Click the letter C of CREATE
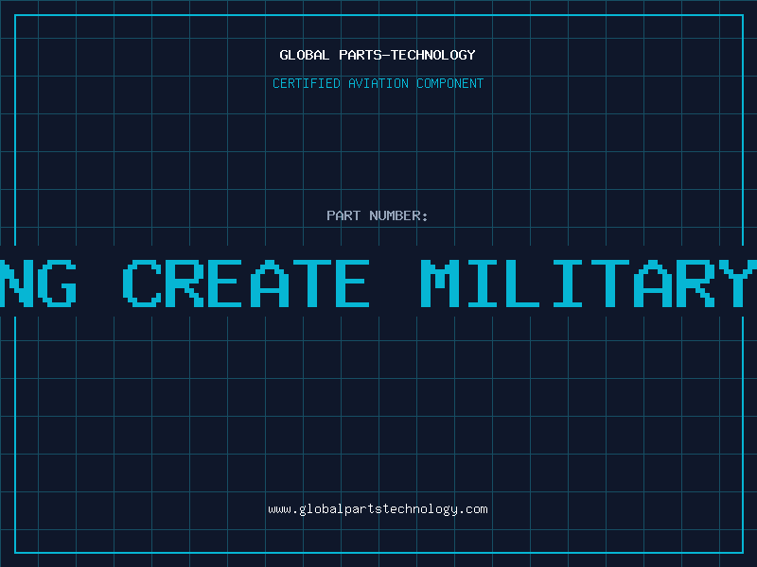 142,283
